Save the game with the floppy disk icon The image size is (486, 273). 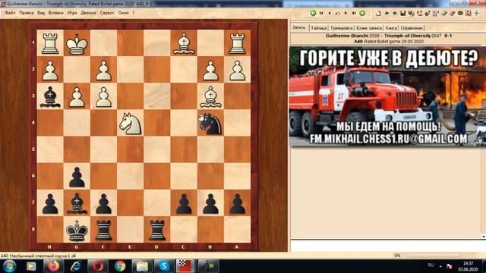(x=403, y=13)
